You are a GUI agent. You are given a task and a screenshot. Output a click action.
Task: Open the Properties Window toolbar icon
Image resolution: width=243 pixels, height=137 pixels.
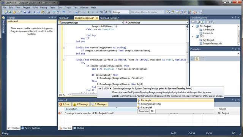pyautogui.click(x=173, y=12)
